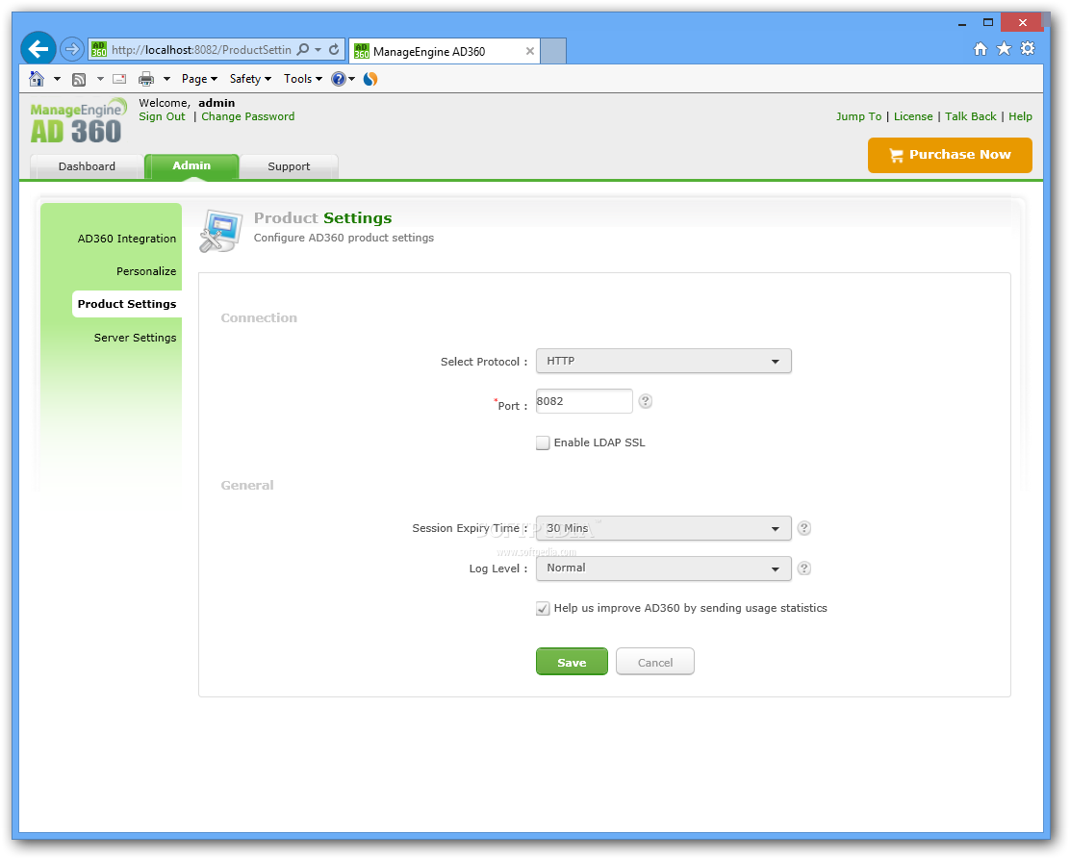Image resolution: width=1070 pixels, height=859 pixels.
Task: Click the Talk Back link
Action: (x=970, y=116)
